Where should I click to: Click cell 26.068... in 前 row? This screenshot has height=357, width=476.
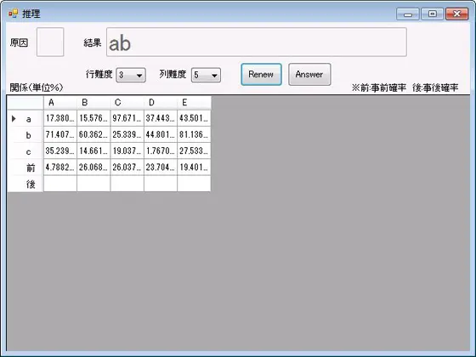tap(93, 167)
